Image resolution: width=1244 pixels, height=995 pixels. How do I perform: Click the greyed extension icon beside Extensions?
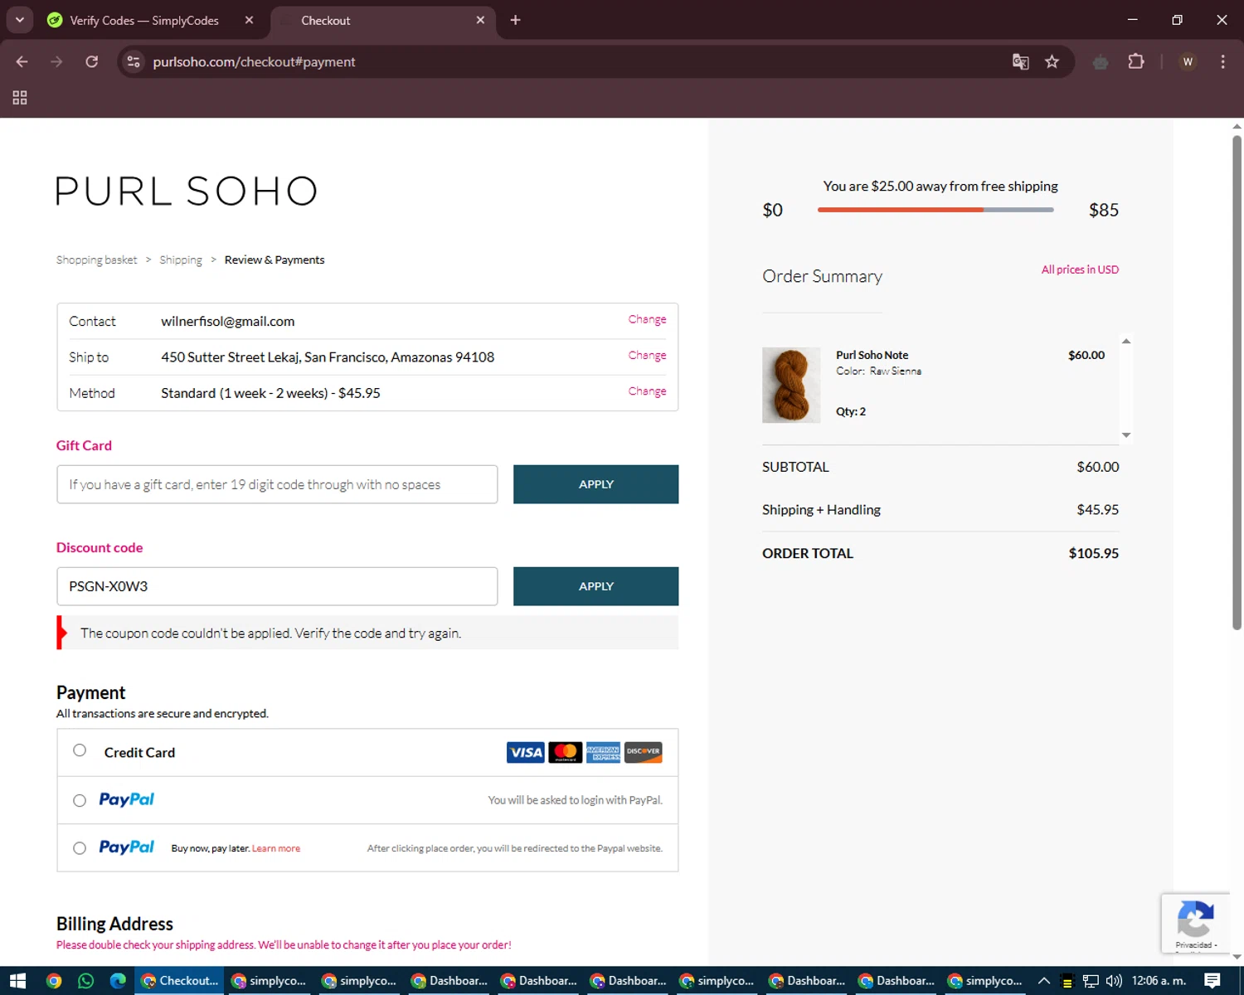(1101, 61)
